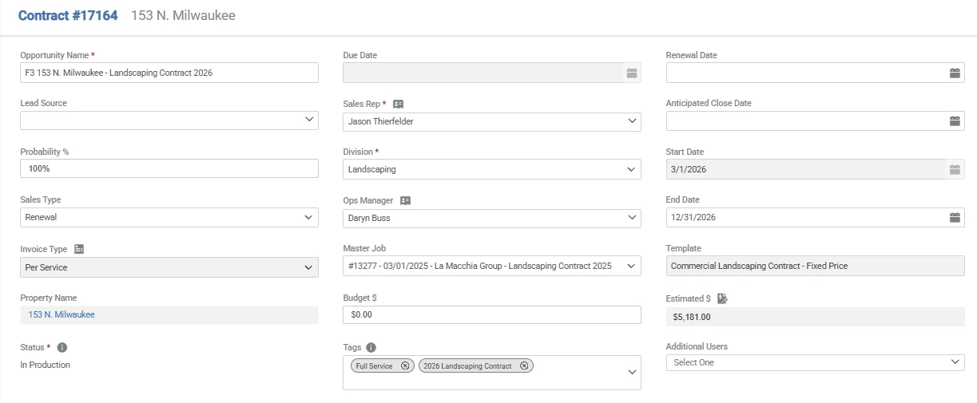The image size is (977, 403).
Task: Click the Opportunity Name text field
Action: tap(169, 73)
